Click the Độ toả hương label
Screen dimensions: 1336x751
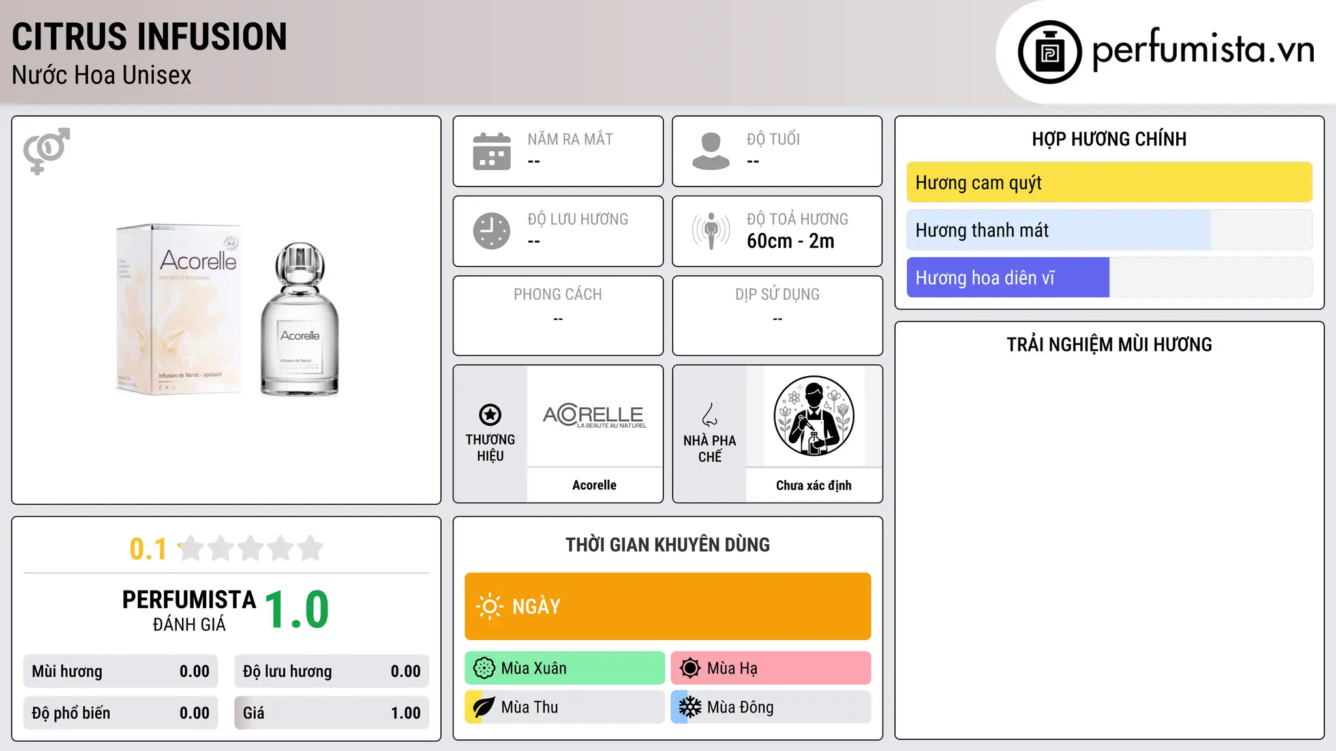coord(798,219)
